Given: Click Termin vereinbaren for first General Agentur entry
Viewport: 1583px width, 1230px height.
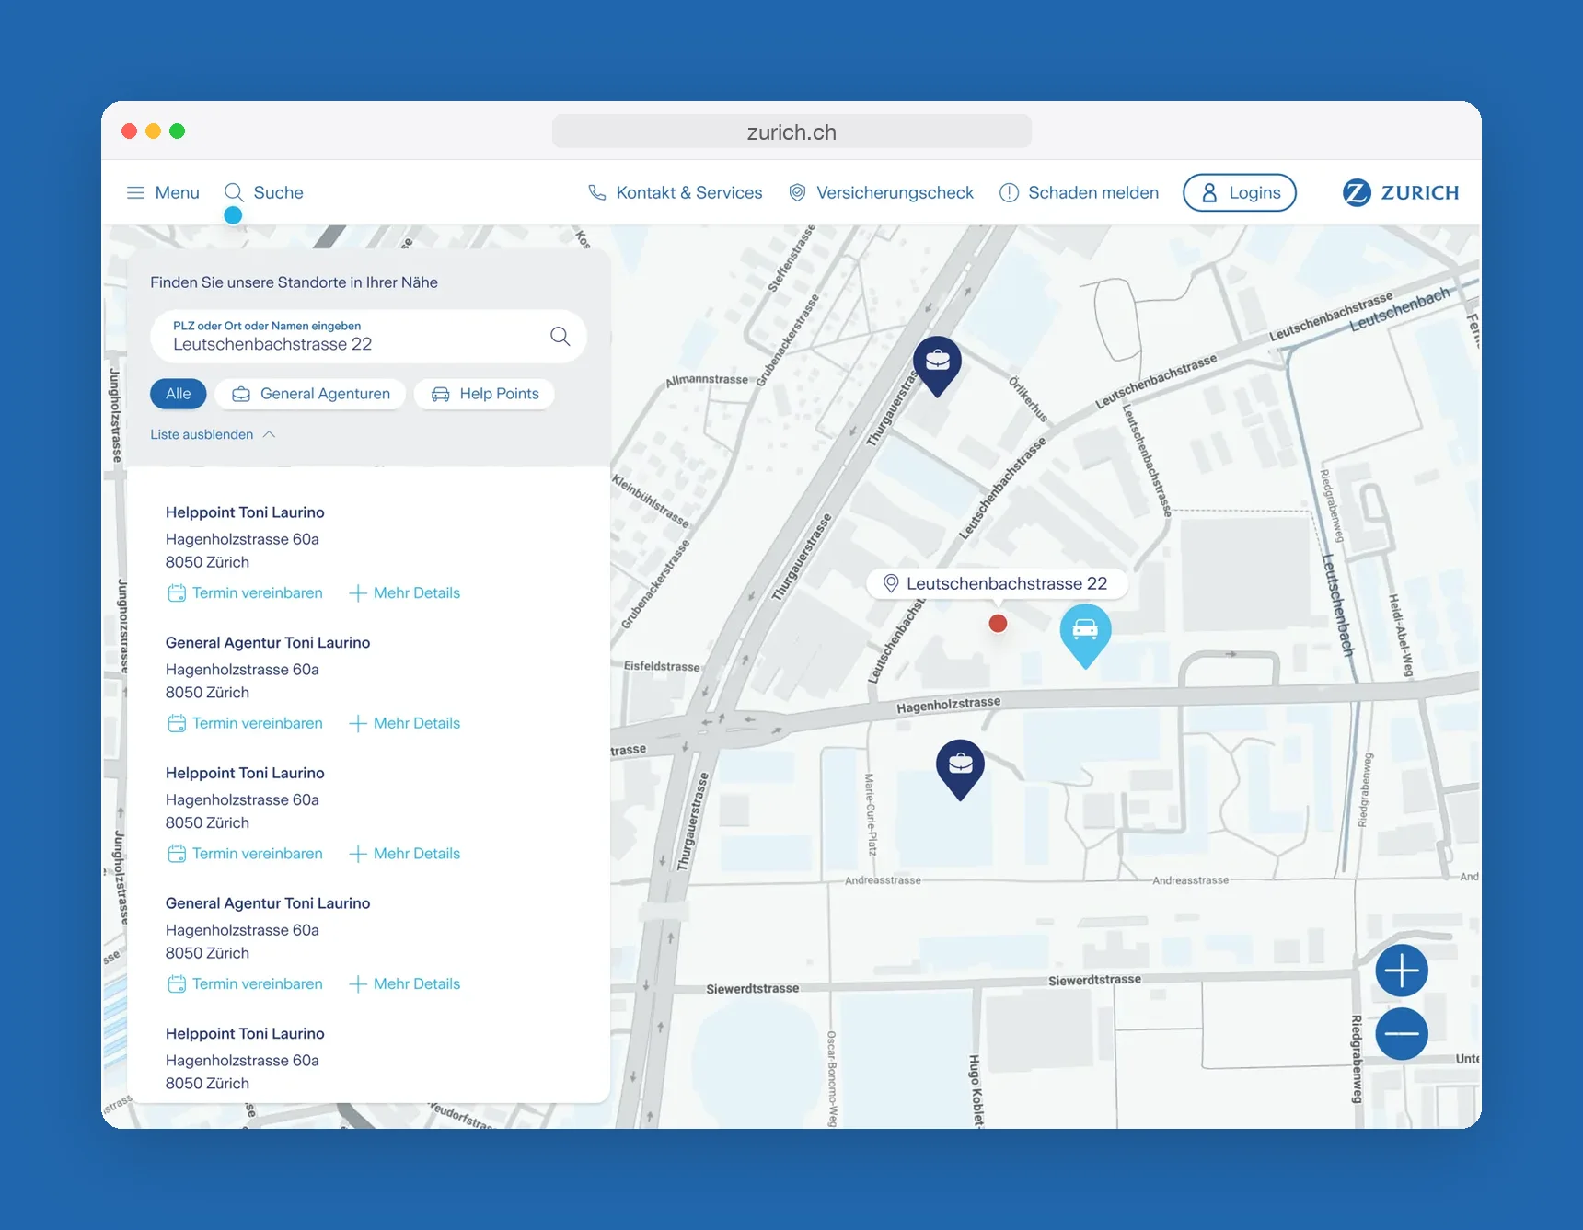Looking at the screenshot, I should (246, 723).
